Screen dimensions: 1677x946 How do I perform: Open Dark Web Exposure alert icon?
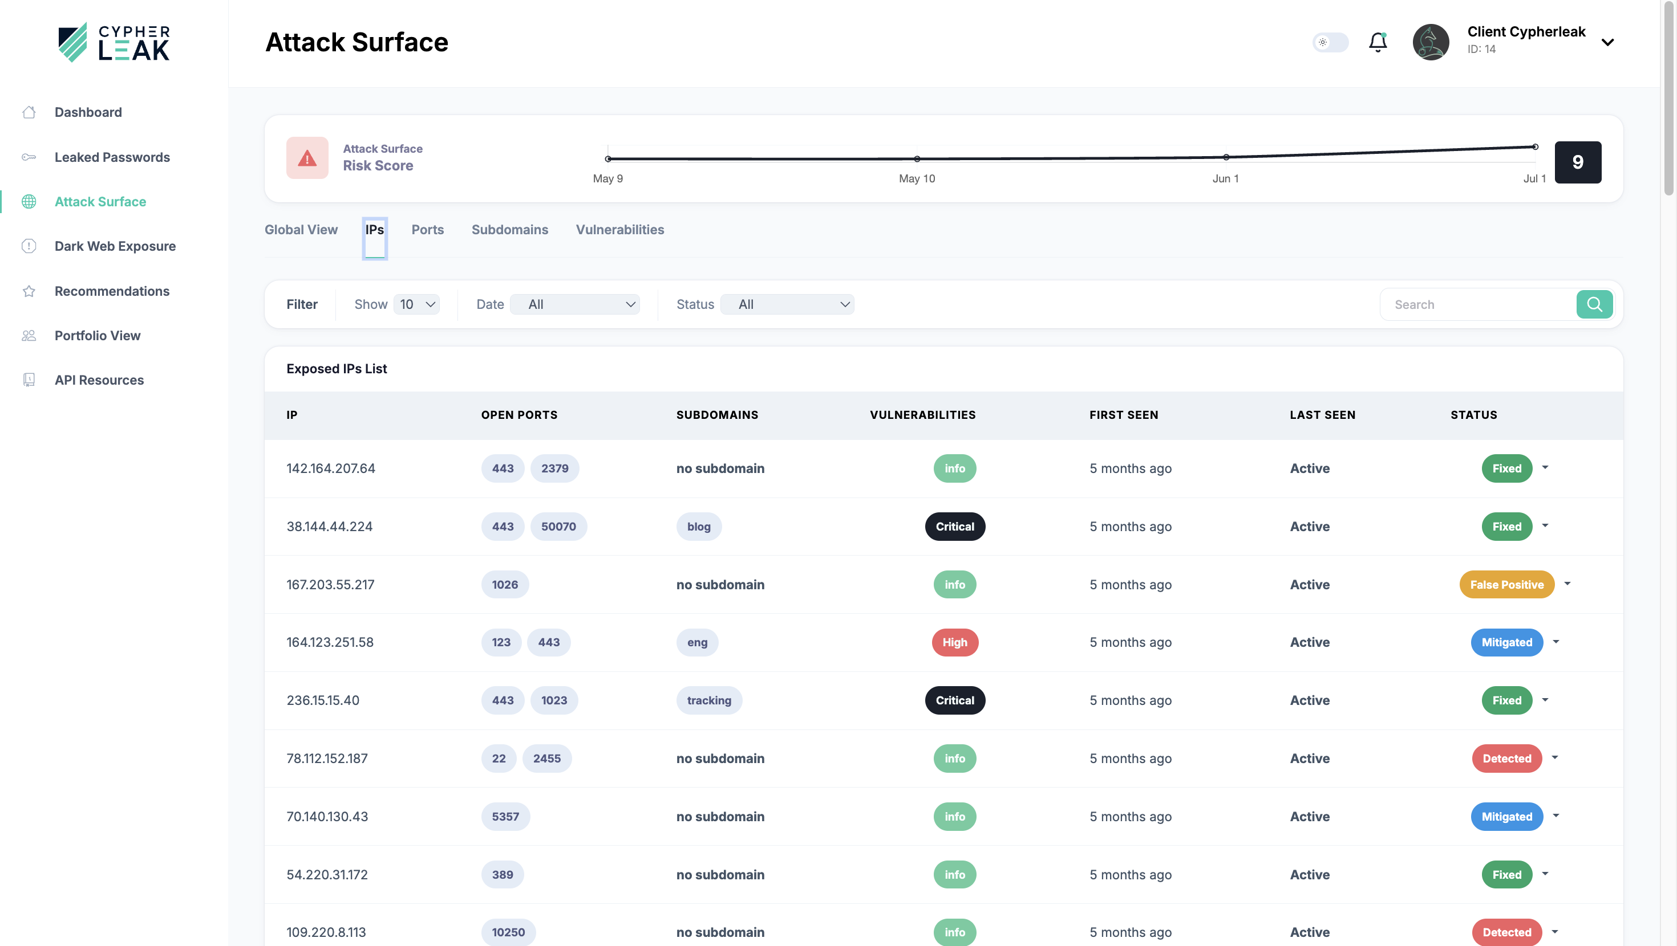click(29, 246)
